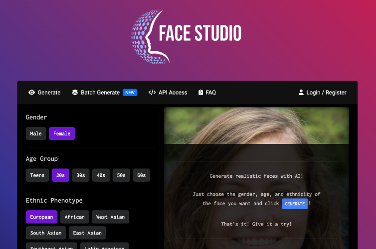
Task: Select the East Asian phenotype
Action: (88, 233)
